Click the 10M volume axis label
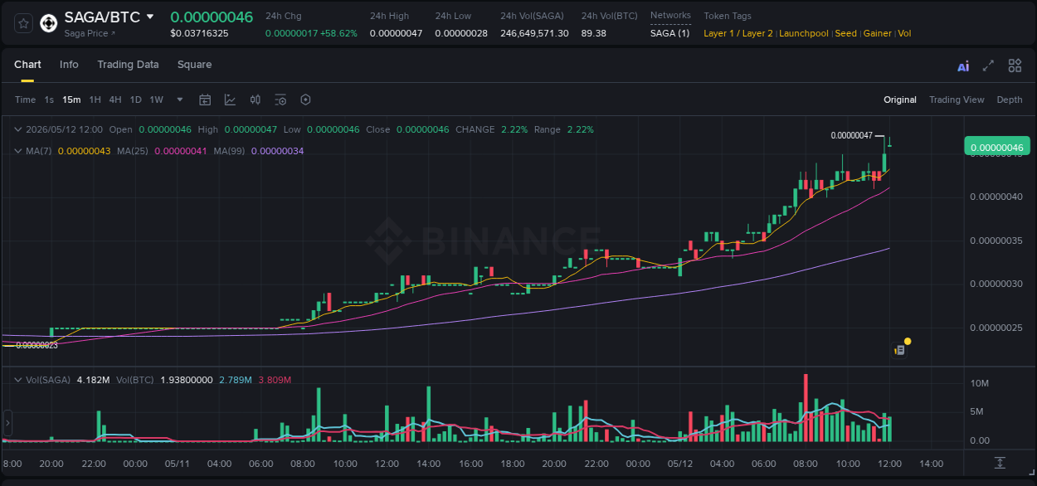The image size is (1037, 486). [x=978, y=383]
